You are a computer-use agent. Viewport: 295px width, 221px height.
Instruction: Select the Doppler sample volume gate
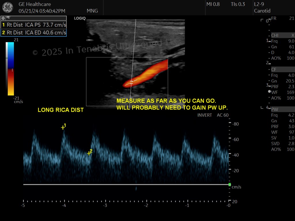pyautogui.click(x=131, y=82)
